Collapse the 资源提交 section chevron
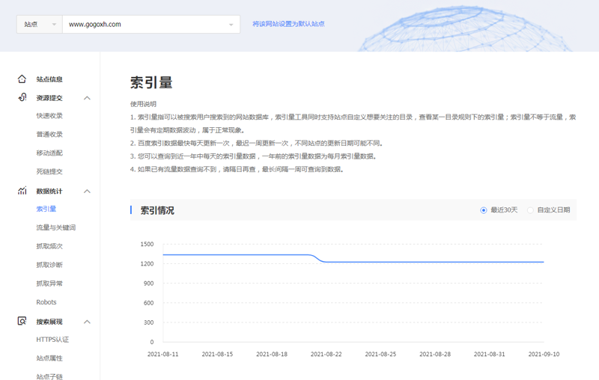 pyautogui.click(x=87, y=98)
